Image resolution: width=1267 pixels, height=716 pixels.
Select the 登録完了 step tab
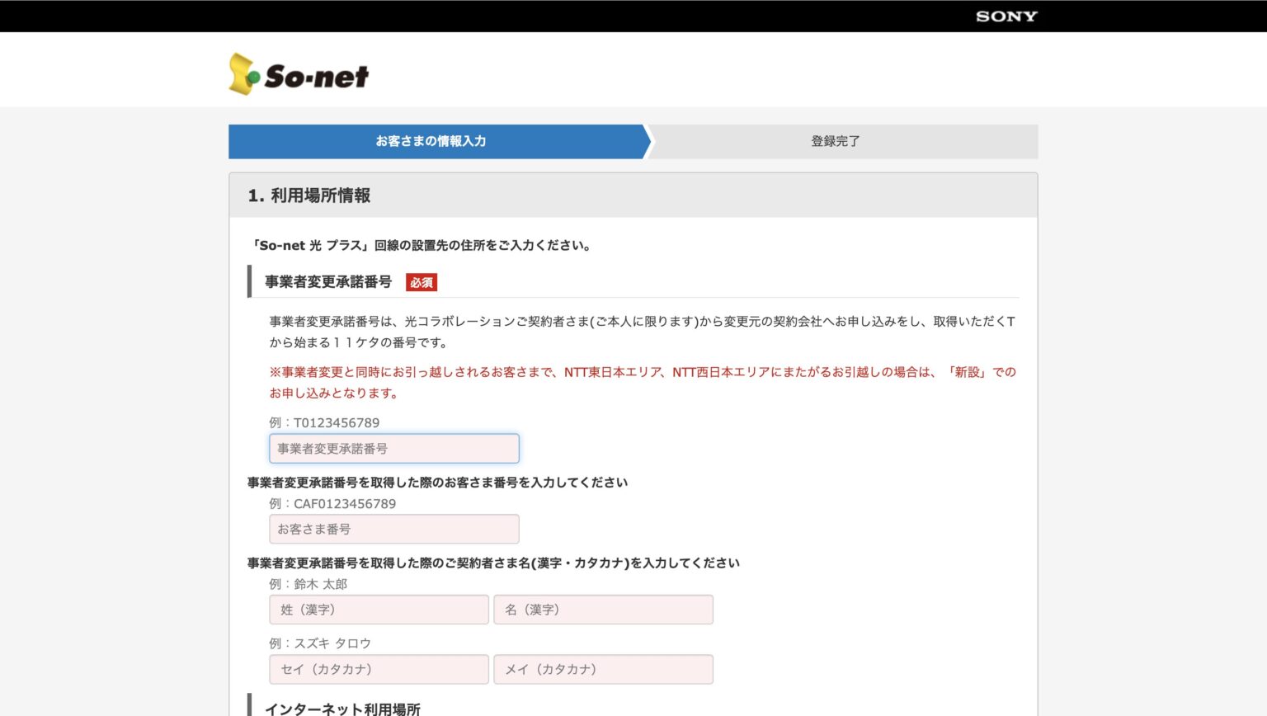[x=835, y=141]
